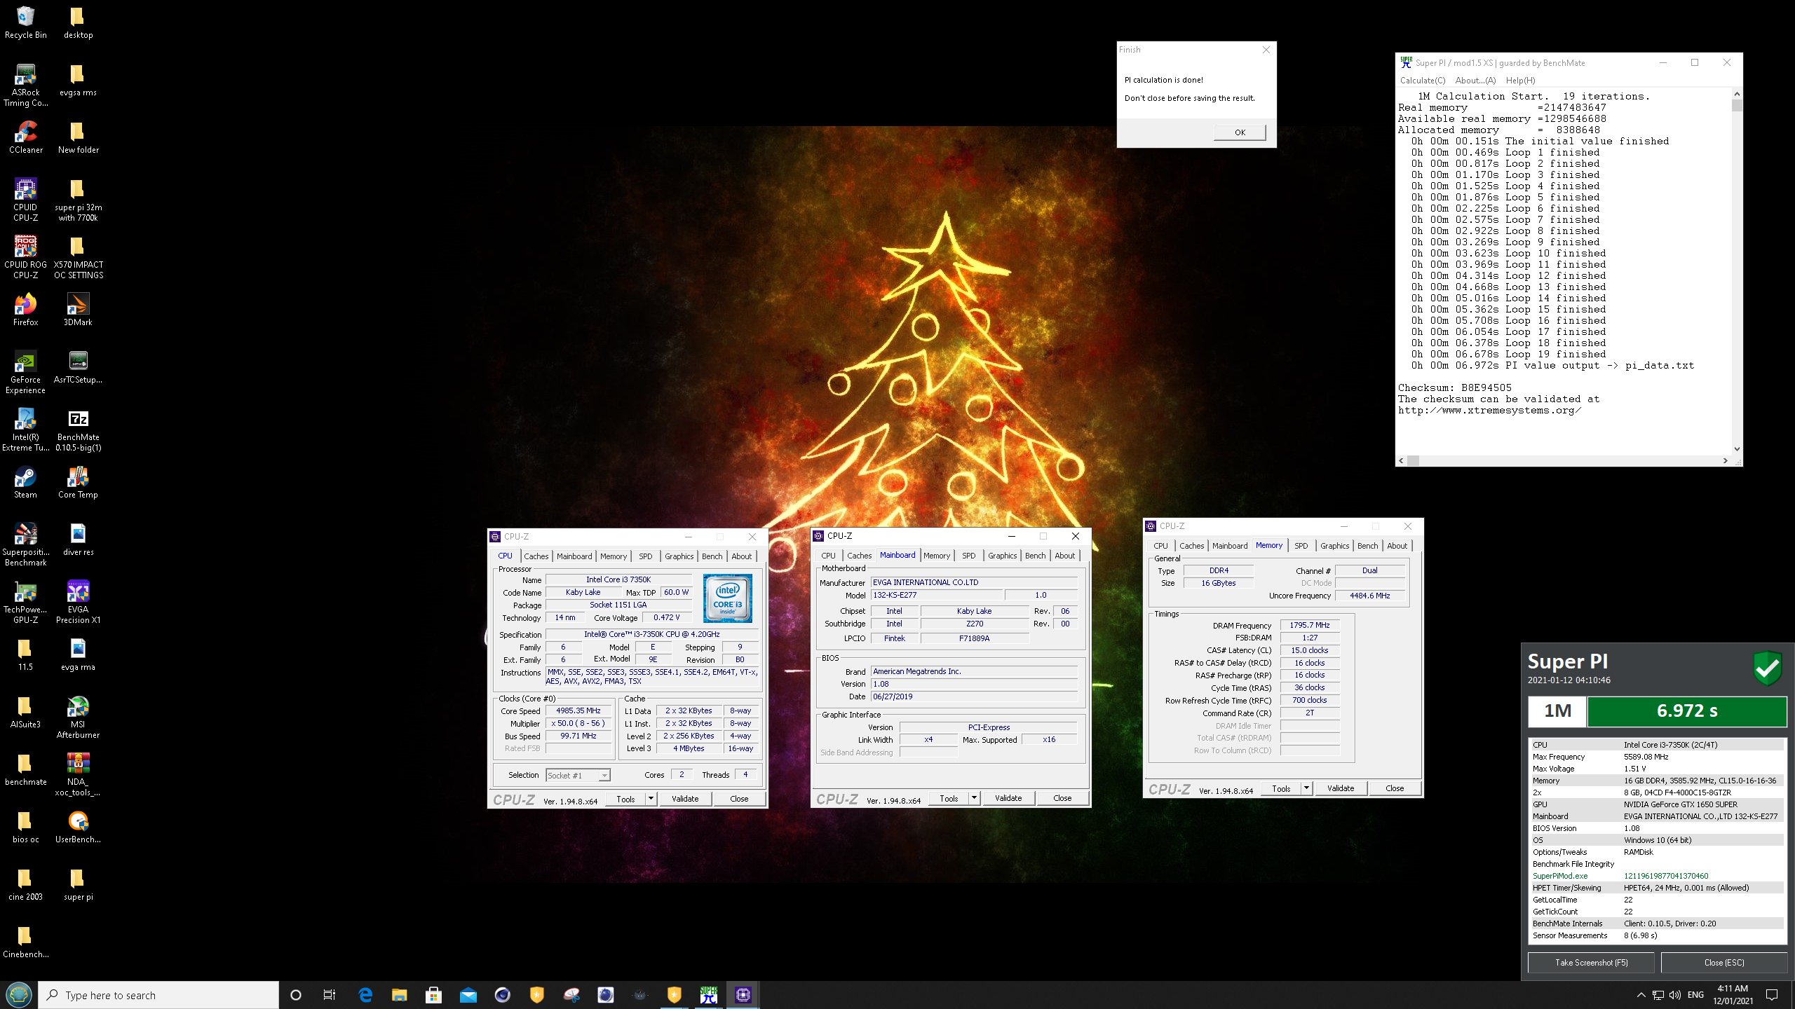This screenshot has width=1795, height=1009.
Task: Open Microsoft Store from the taskbar
Action: (x=434, y=994)
